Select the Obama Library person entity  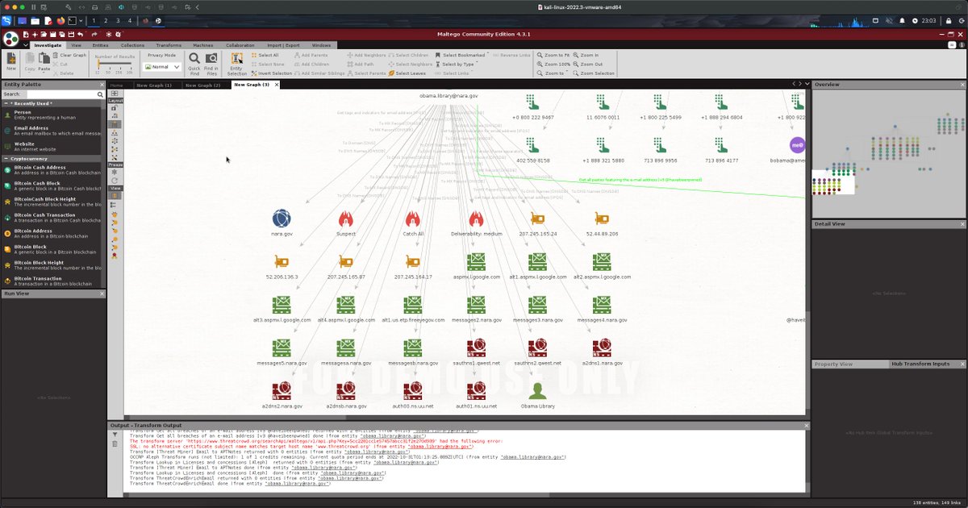[x=537, y=391]
